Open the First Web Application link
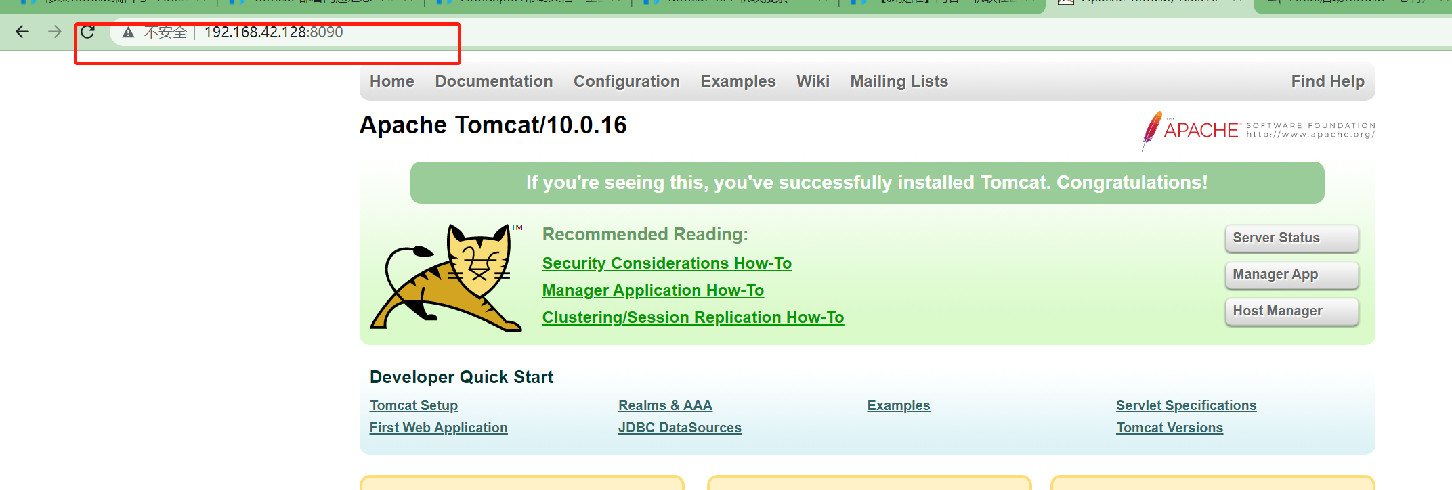 (x=438, y=428)
